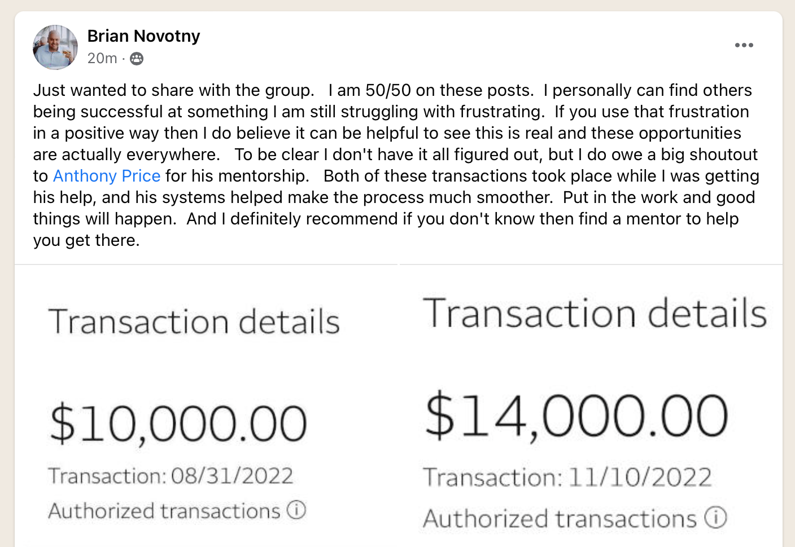
Task: Open the tagged Anthony Price profile link
Action: 107,176
